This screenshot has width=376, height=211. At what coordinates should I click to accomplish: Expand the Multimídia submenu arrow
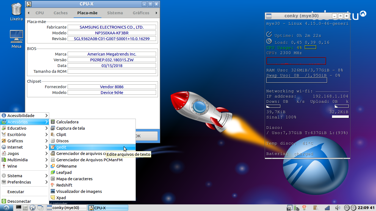(x=46, y=160)
